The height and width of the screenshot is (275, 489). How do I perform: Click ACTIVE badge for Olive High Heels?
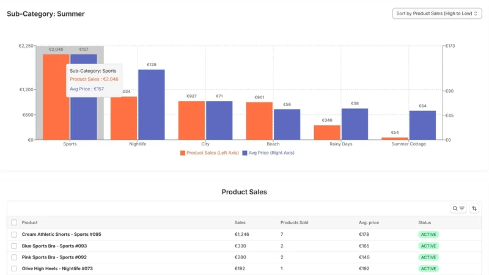[x=428, y=268]
